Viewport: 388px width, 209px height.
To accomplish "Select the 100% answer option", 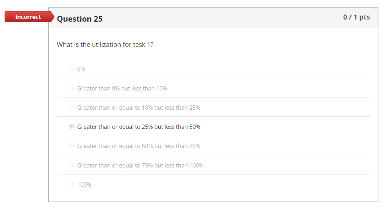I will [x=71, y=184].
